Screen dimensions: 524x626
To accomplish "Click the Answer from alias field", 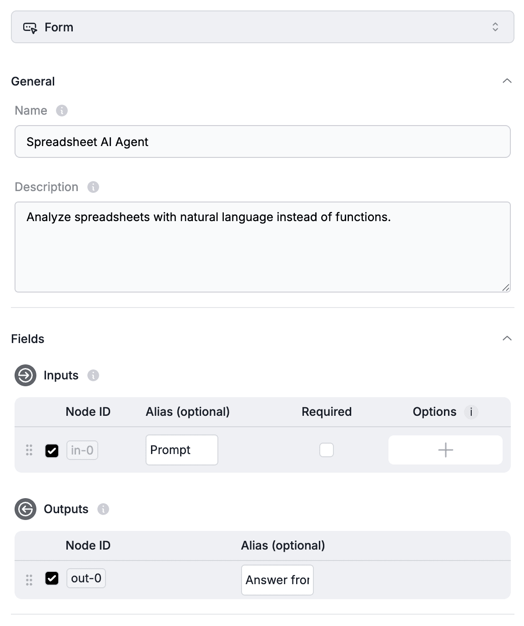I will coord(277,580).
